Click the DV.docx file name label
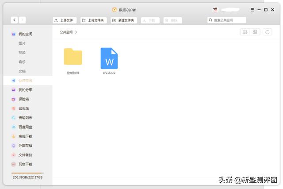Screen dimensions: 283x189 tap(109, 73)
